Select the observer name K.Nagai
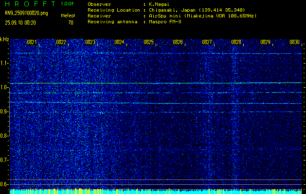The image size is (306, 194). 159,4
